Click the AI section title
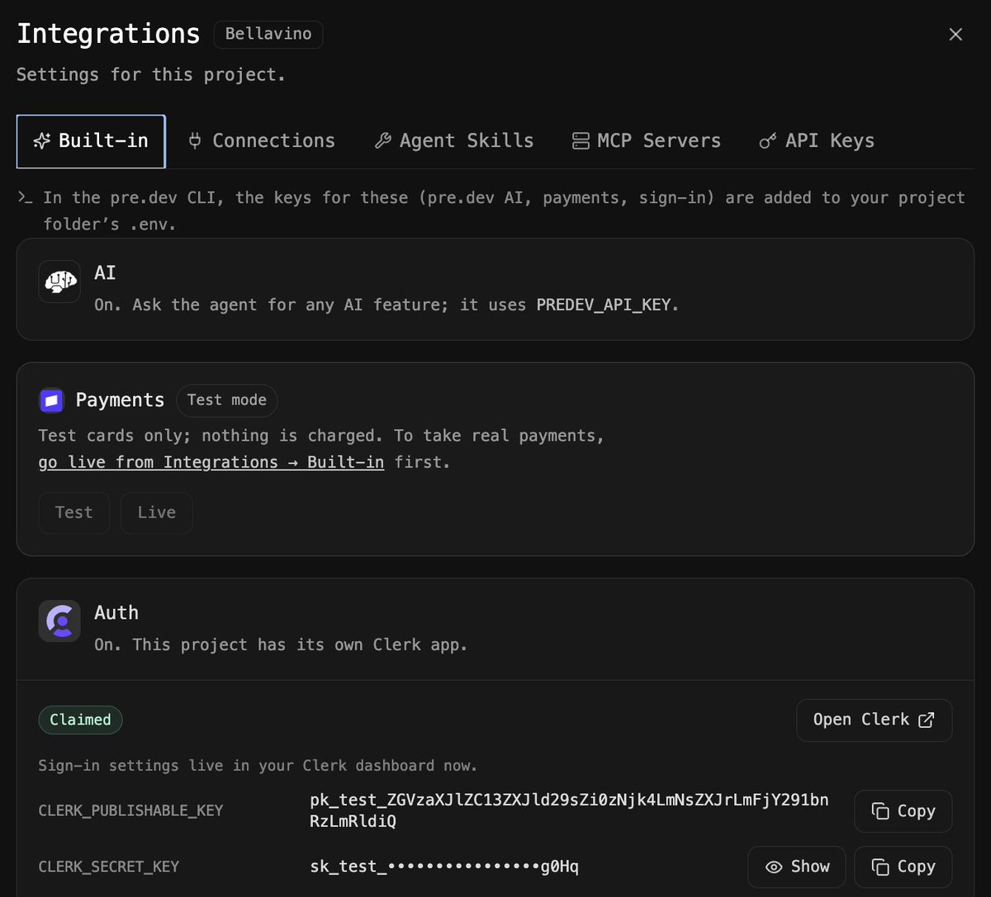The width and height of the screenshot is (991, 897). [105, 272]
